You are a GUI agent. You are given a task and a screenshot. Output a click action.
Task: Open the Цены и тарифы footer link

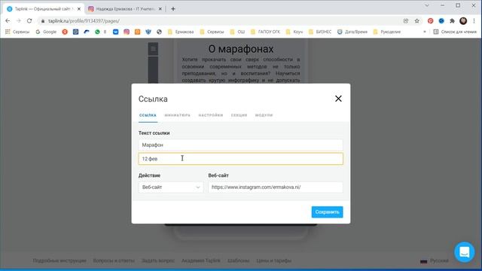[x=274, y=260]
